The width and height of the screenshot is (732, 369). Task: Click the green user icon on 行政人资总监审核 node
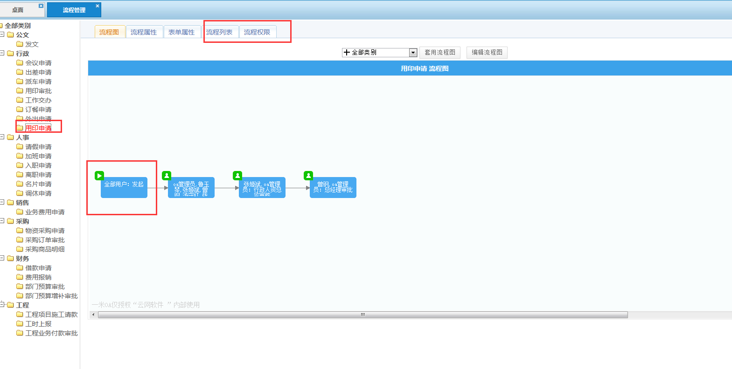click(237, 176)
